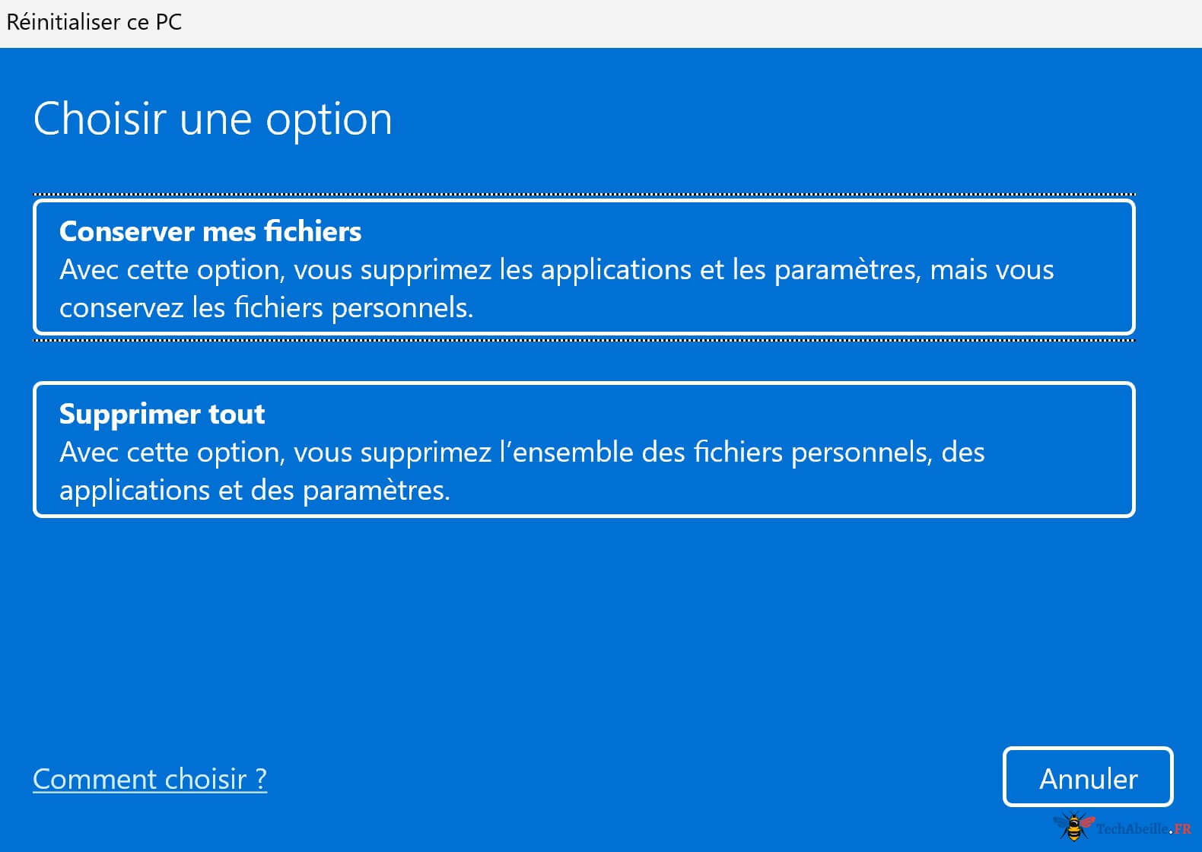
Task: Click the sentence "conservez les fichiers personnels"
Action: [x=266, y=308]
